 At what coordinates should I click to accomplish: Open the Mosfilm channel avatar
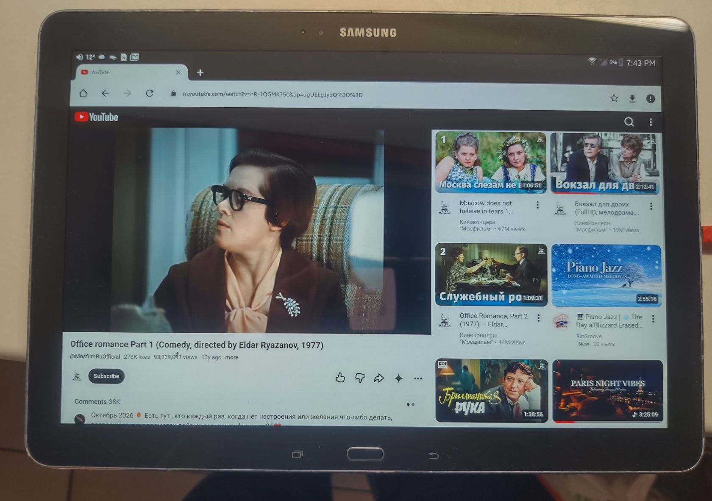click(77, 376)
